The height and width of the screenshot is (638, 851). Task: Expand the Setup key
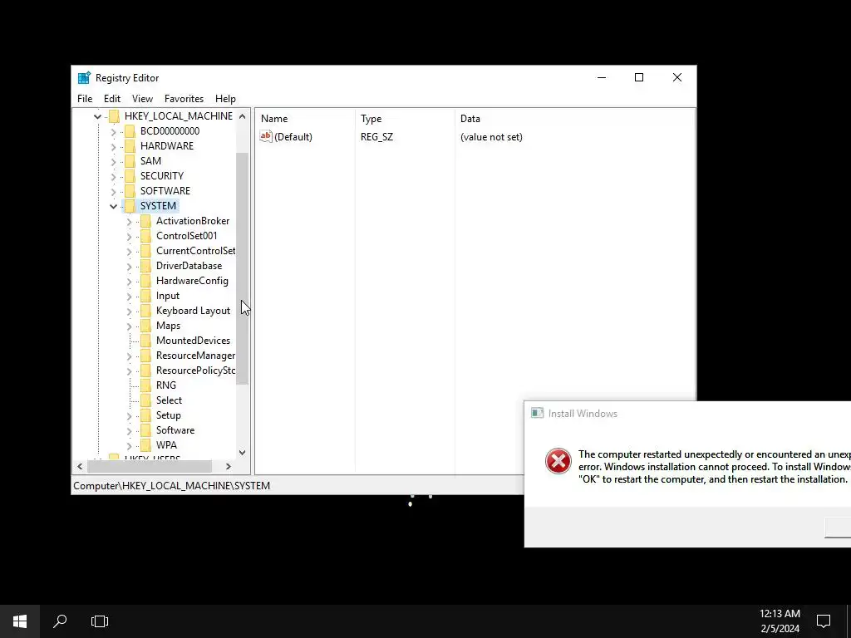(129, 415)
